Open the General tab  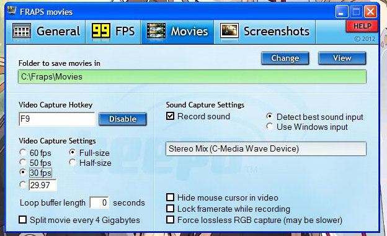[x=46, y=32]
